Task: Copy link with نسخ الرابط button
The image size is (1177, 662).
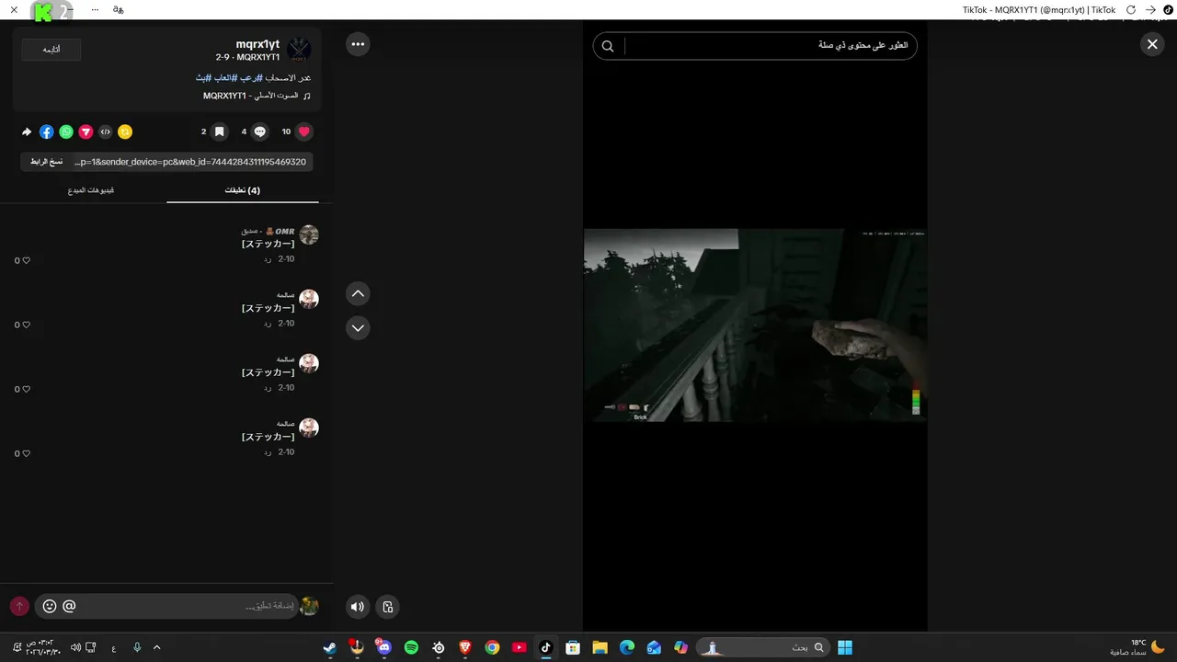Action: (x=46, y=162)
